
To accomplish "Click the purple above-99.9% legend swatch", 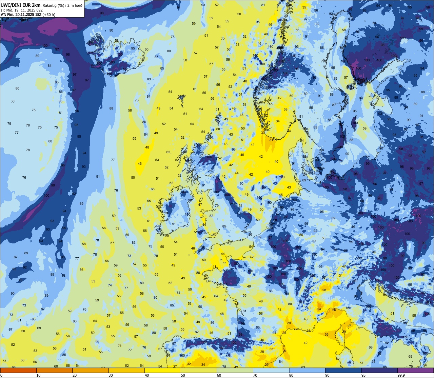I will (415, 371).
